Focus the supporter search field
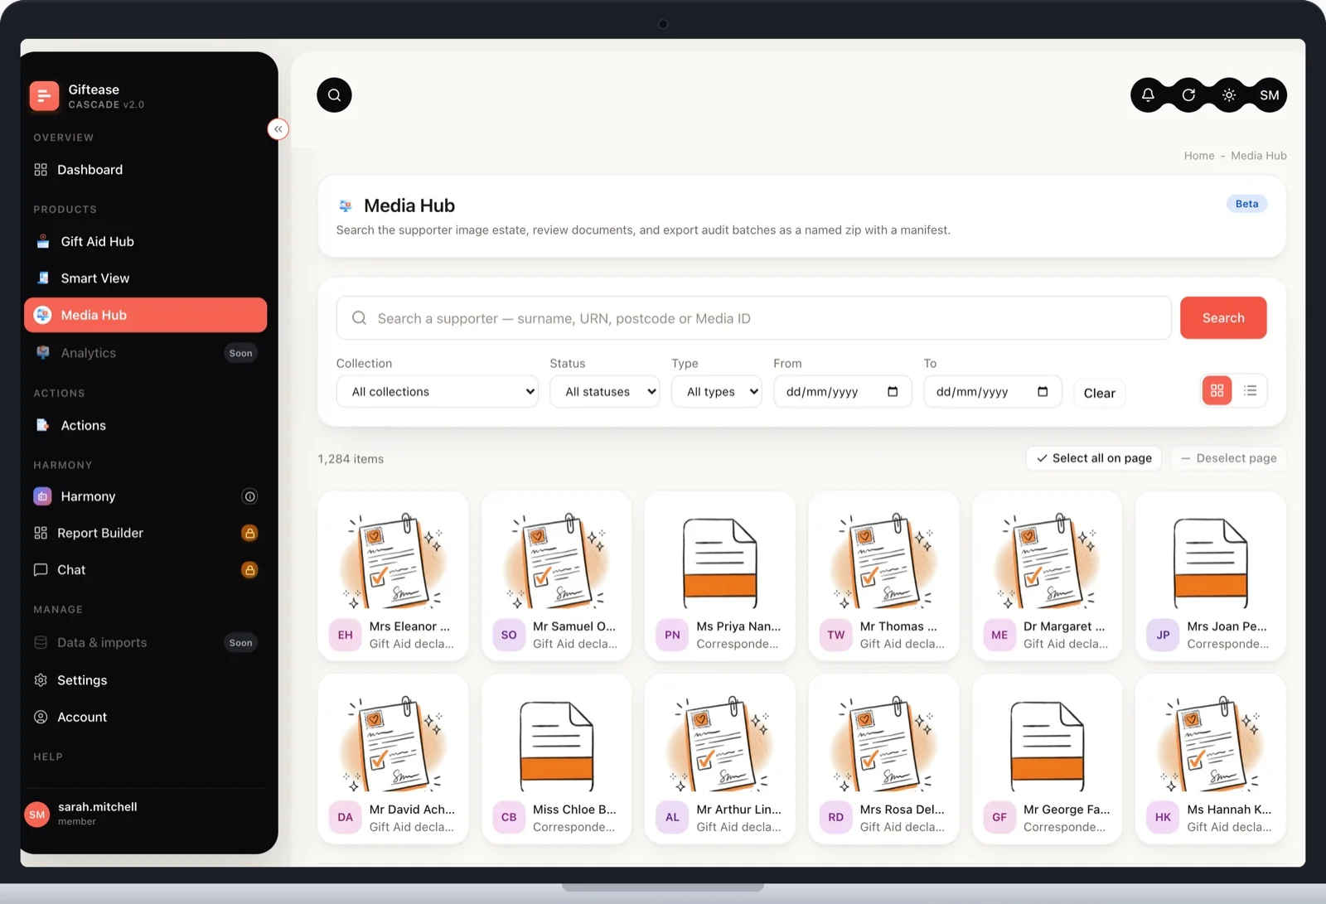This screenshot has width=1326, height=904. coord(753,318)
